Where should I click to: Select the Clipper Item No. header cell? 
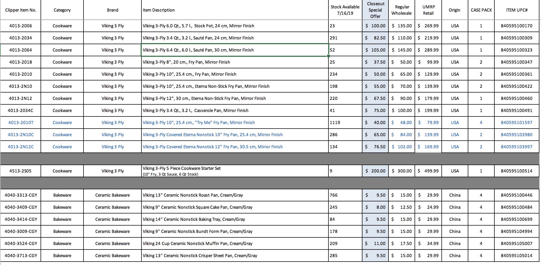(x=21, y=10)
